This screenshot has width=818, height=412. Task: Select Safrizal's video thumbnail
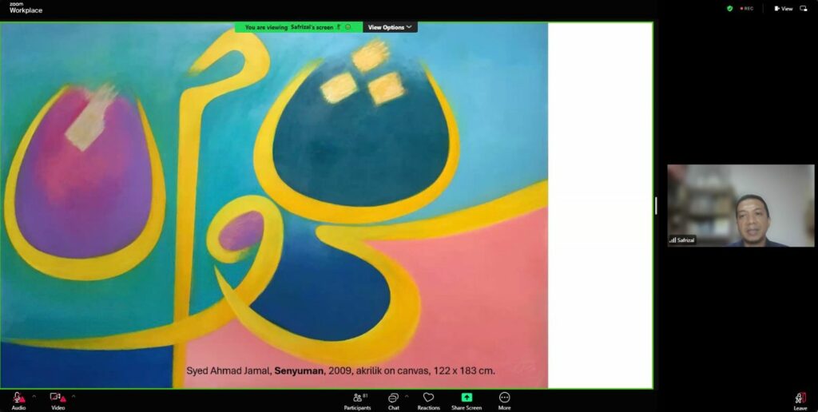tap(741, 205)
